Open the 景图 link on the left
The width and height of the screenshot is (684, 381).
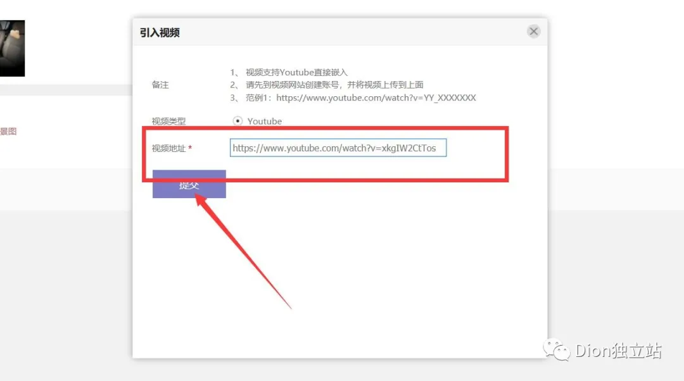[9, 131]
